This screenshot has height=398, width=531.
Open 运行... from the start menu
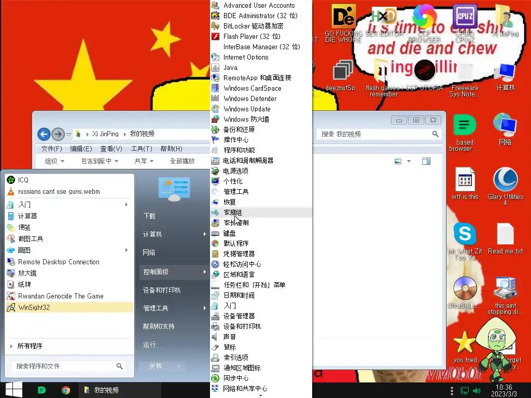[174, 345]
